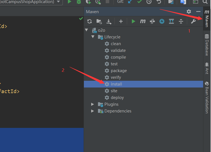Select the Lifecycle folder label
Image resolution: width=211 pixels, height=152 pixels.
click(112, 37)
